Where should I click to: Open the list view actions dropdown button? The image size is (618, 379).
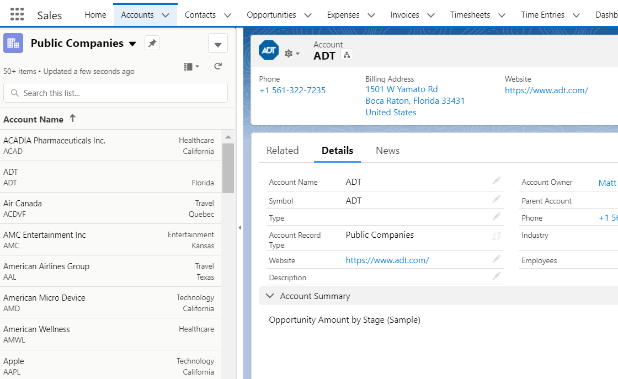click(218, 44)
